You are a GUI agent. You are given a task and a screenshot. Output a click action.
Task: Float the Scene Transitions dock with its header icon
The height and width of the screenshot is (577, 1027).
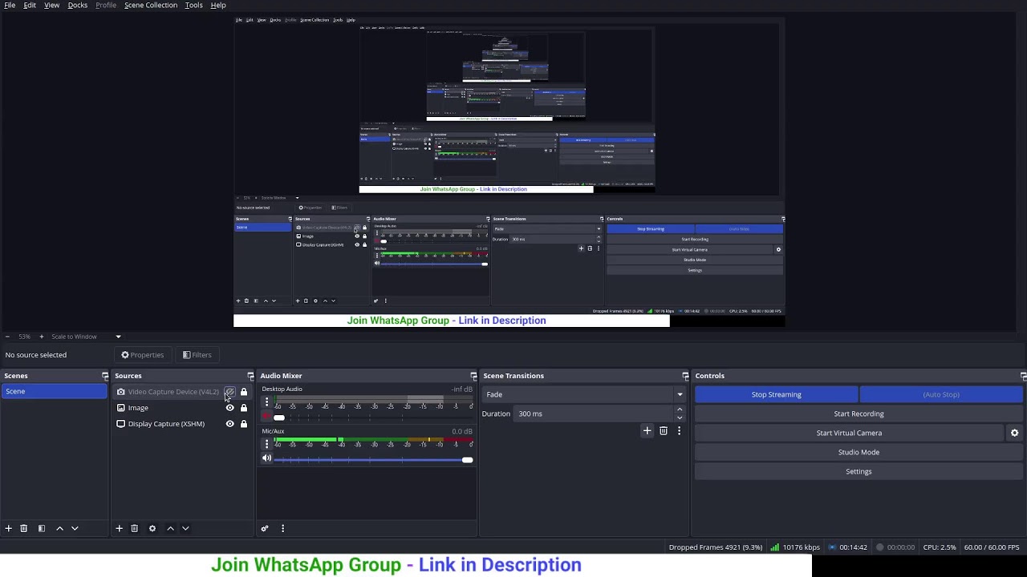685,376
